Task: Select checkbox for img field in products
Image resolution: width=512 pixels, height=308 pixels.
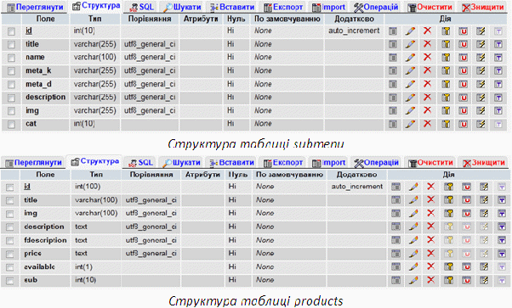Action: tap(10, 214)
